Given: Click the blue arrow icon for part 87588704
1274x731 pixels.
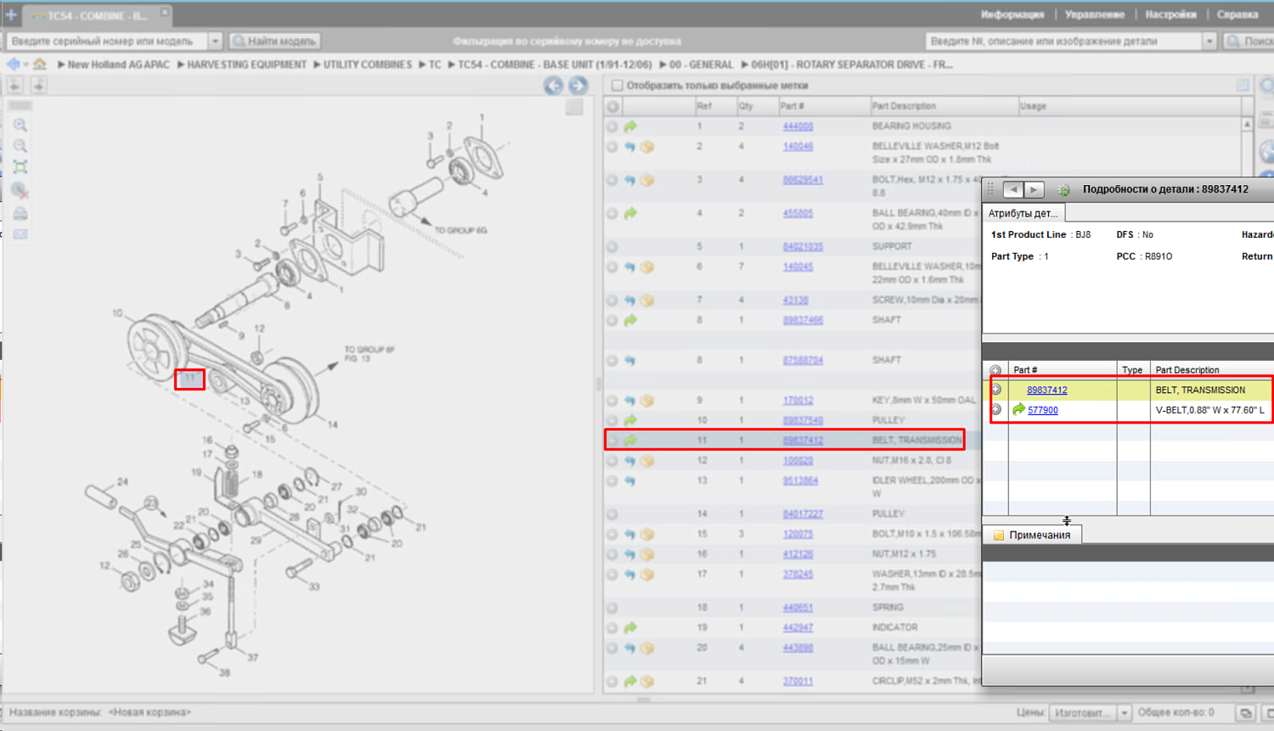Looking at the screenshot, I should coord(630,361).
